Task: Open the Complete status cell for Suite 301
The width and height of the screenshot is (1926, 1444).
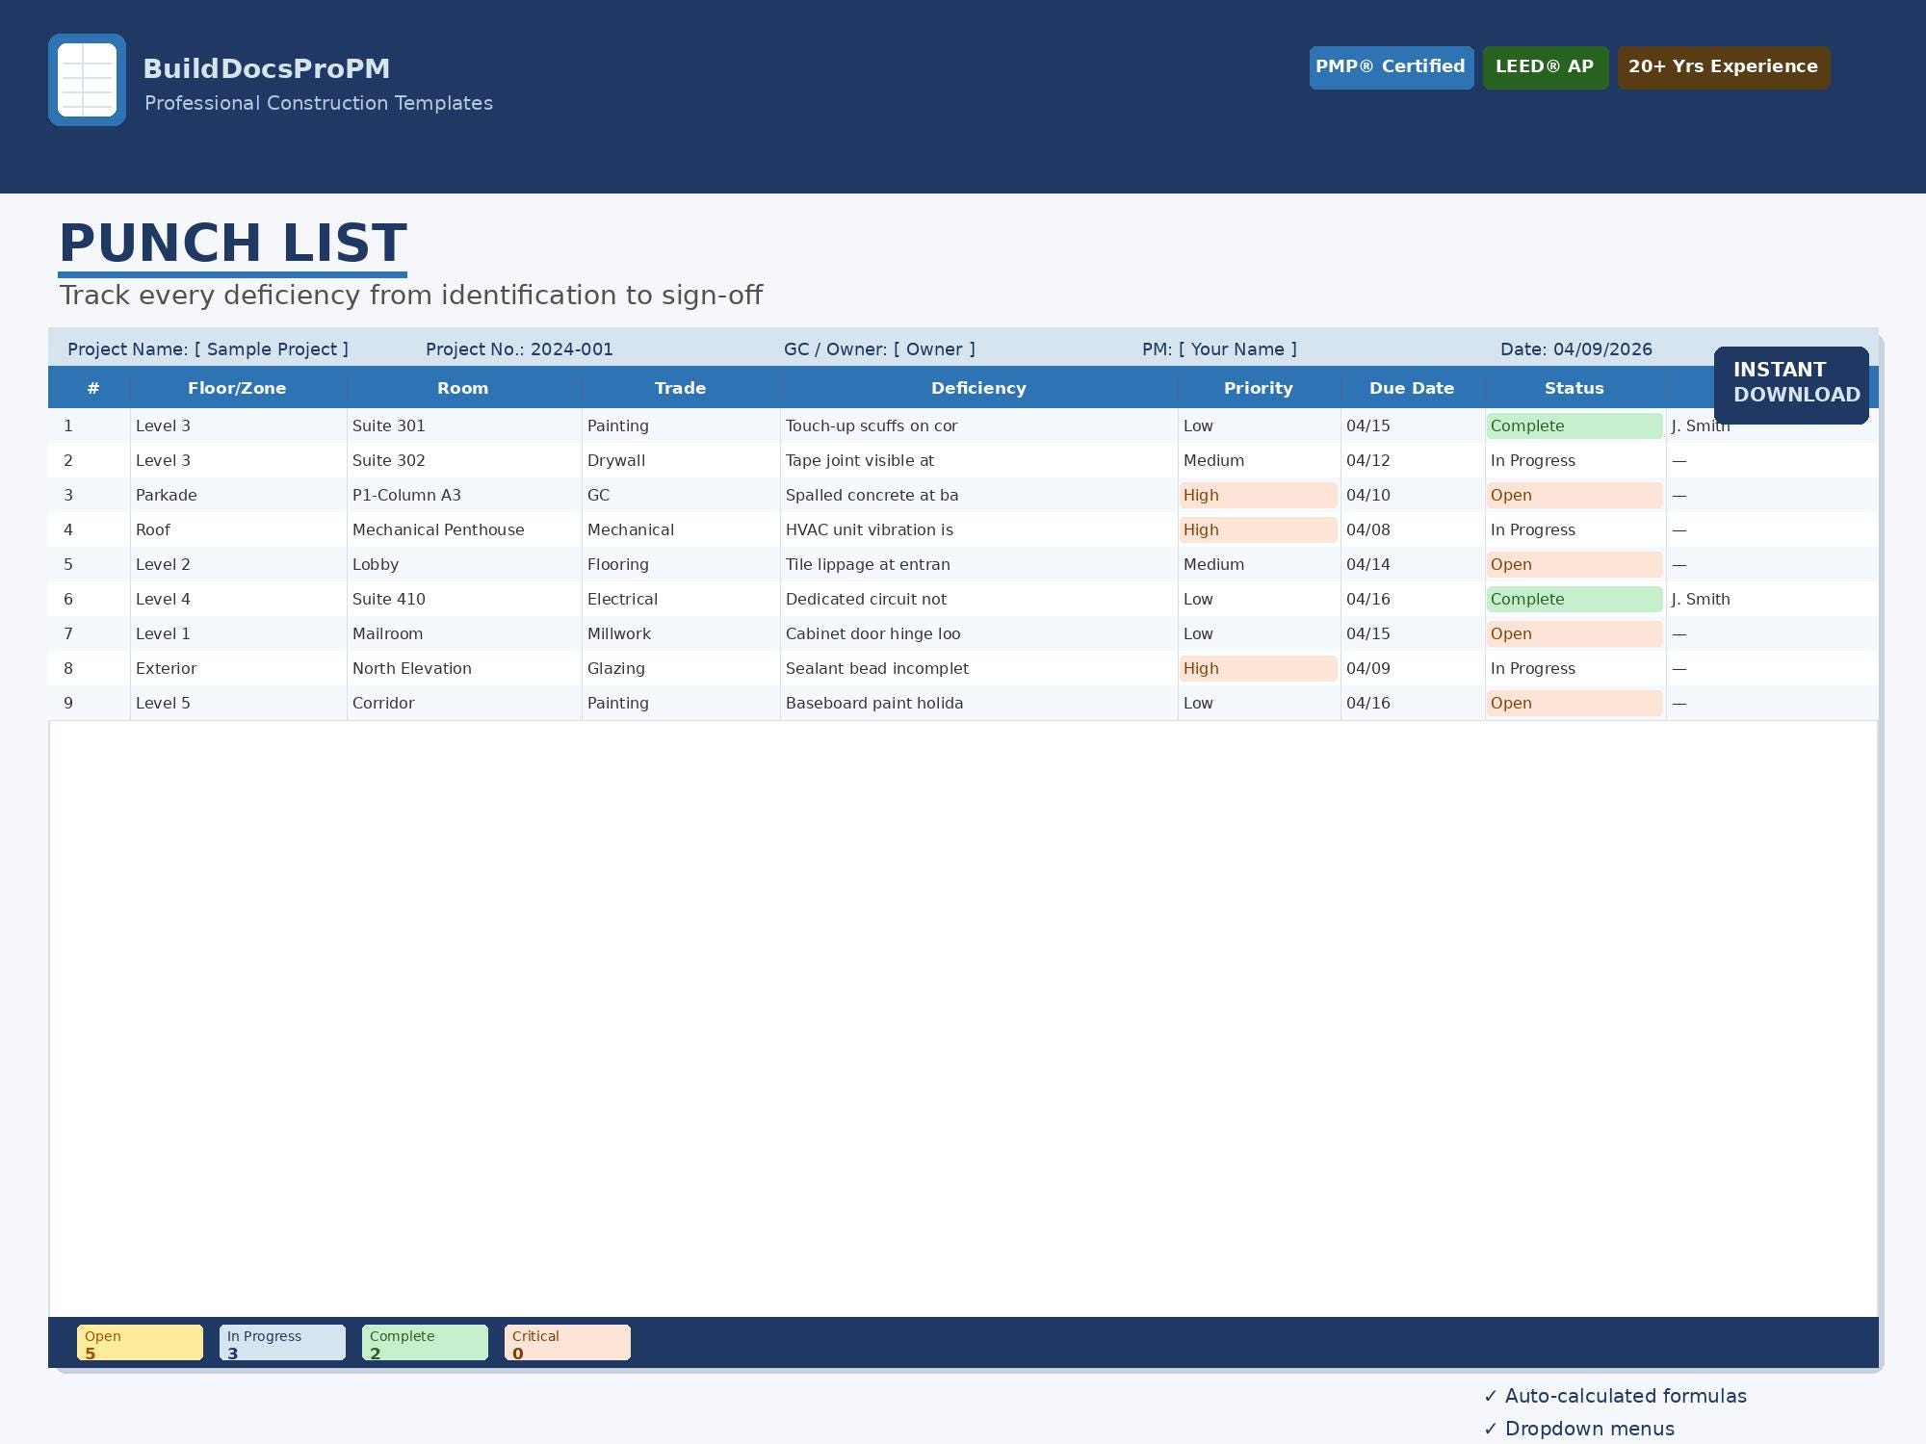Action: (1575, 425)
